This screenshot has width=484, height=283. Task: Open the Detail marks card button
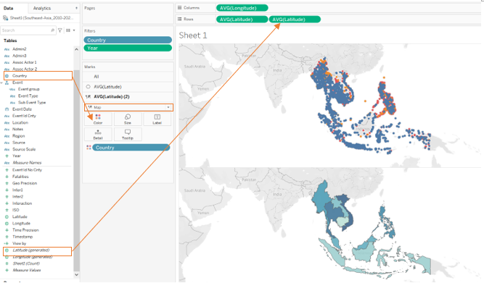98,135
